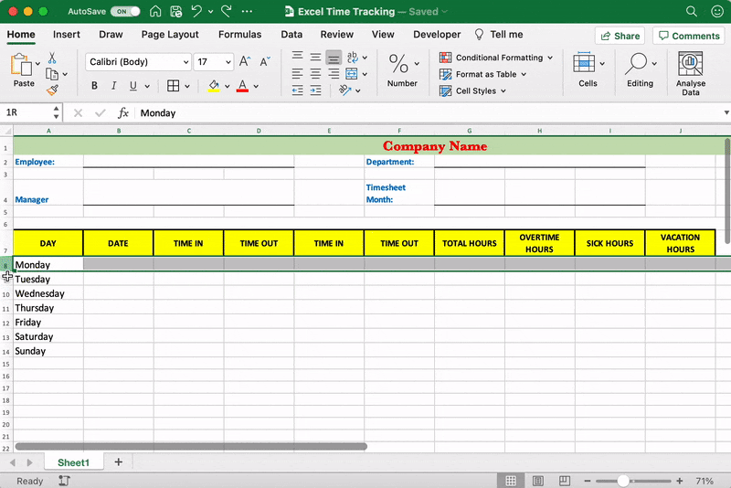
Task: Open the Page Layout tab
Action: (x=170, y=35)
